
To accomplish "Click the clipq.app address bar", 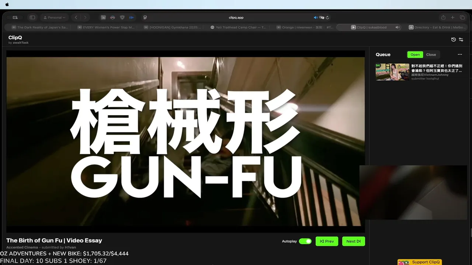I will [236, 17].
